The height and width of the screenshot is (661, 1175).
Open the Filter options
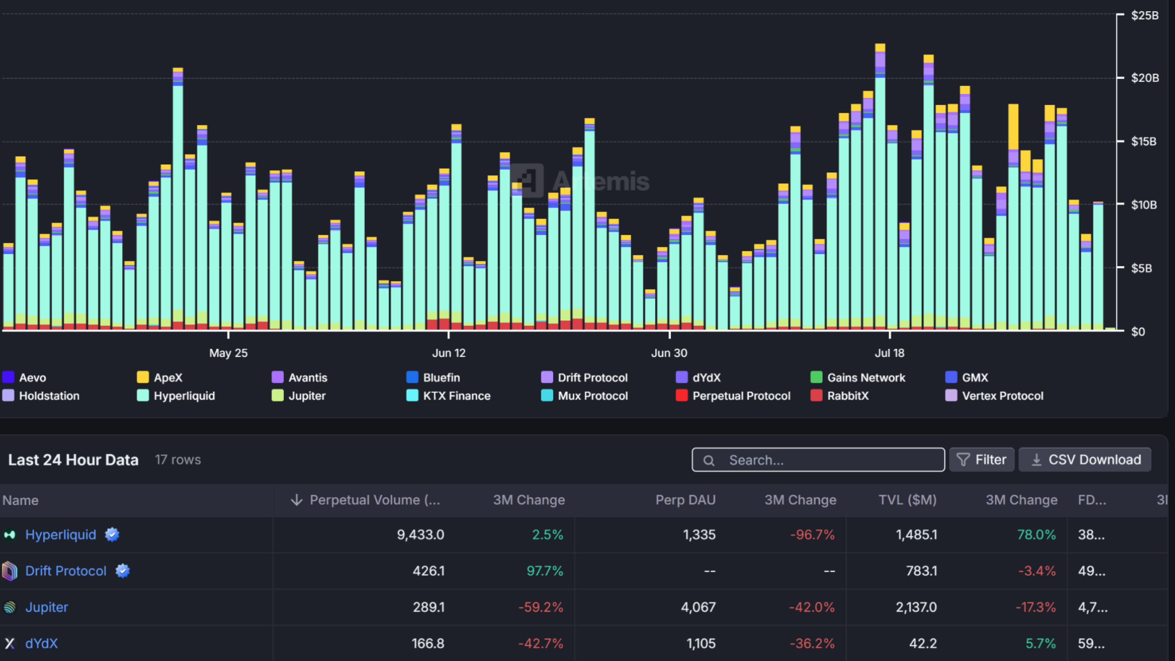click(x=981, y=460)
